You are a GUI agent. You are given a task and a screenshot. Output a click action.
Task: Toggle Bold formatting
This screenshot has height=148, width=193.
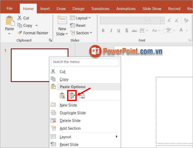(x=103, y=30)
